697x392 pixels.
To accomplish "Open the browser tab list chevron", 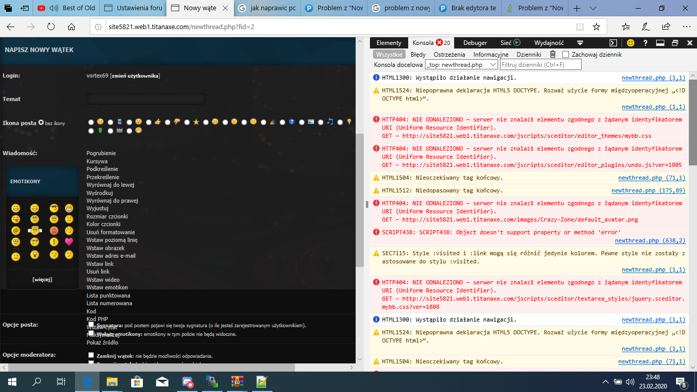I will click(592, 8).
